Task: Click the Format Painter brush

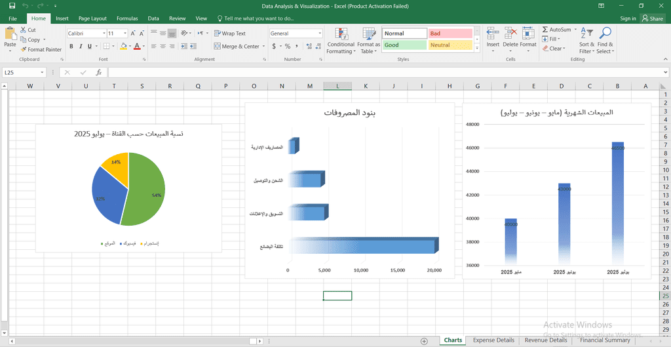Action: pyautogui.click(x=24, y=49)
